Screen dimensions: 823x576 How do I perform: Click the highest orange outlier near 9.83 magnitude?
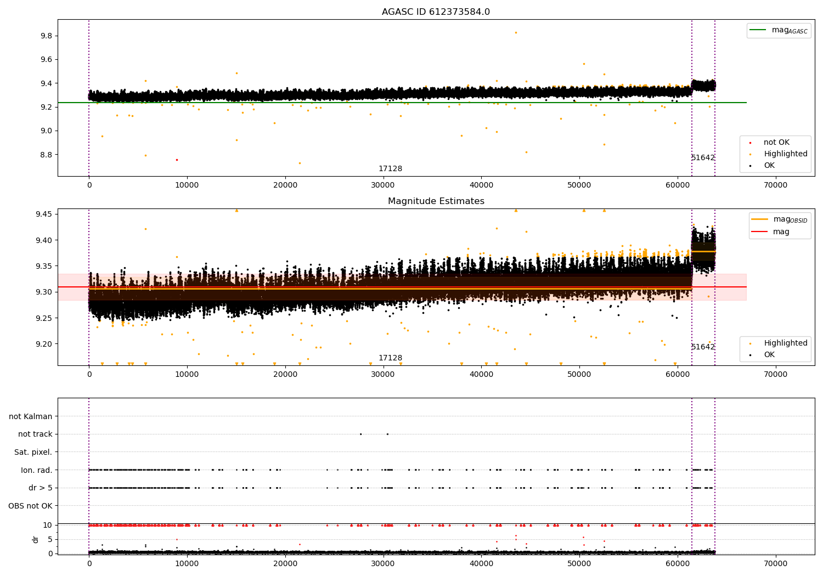(516, 32)
